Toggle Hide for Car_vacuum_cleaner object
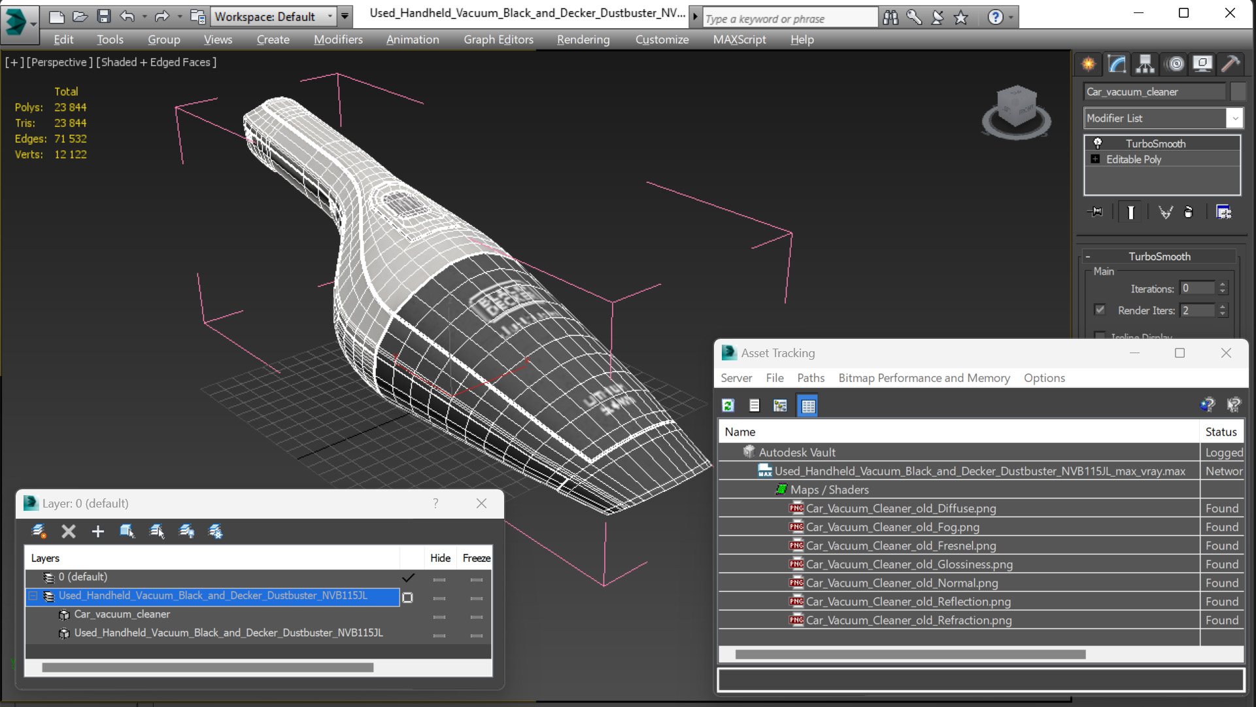 tap(439, 617)
